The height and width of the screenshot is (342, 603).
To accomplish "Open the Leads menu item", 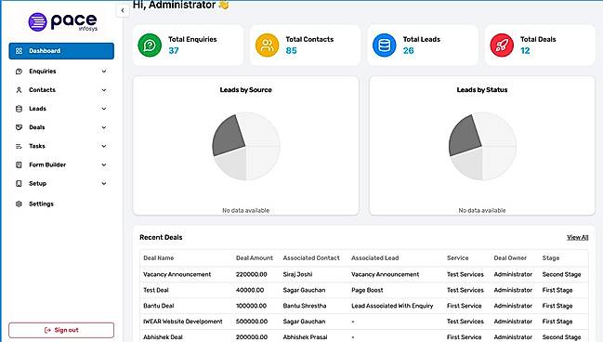I will tap(61, 109).
